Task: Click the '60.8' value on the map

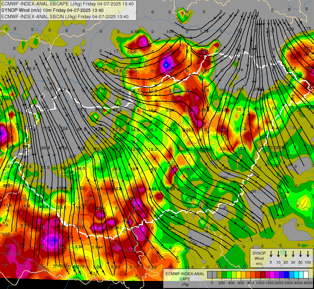Action: pos(46,148)
